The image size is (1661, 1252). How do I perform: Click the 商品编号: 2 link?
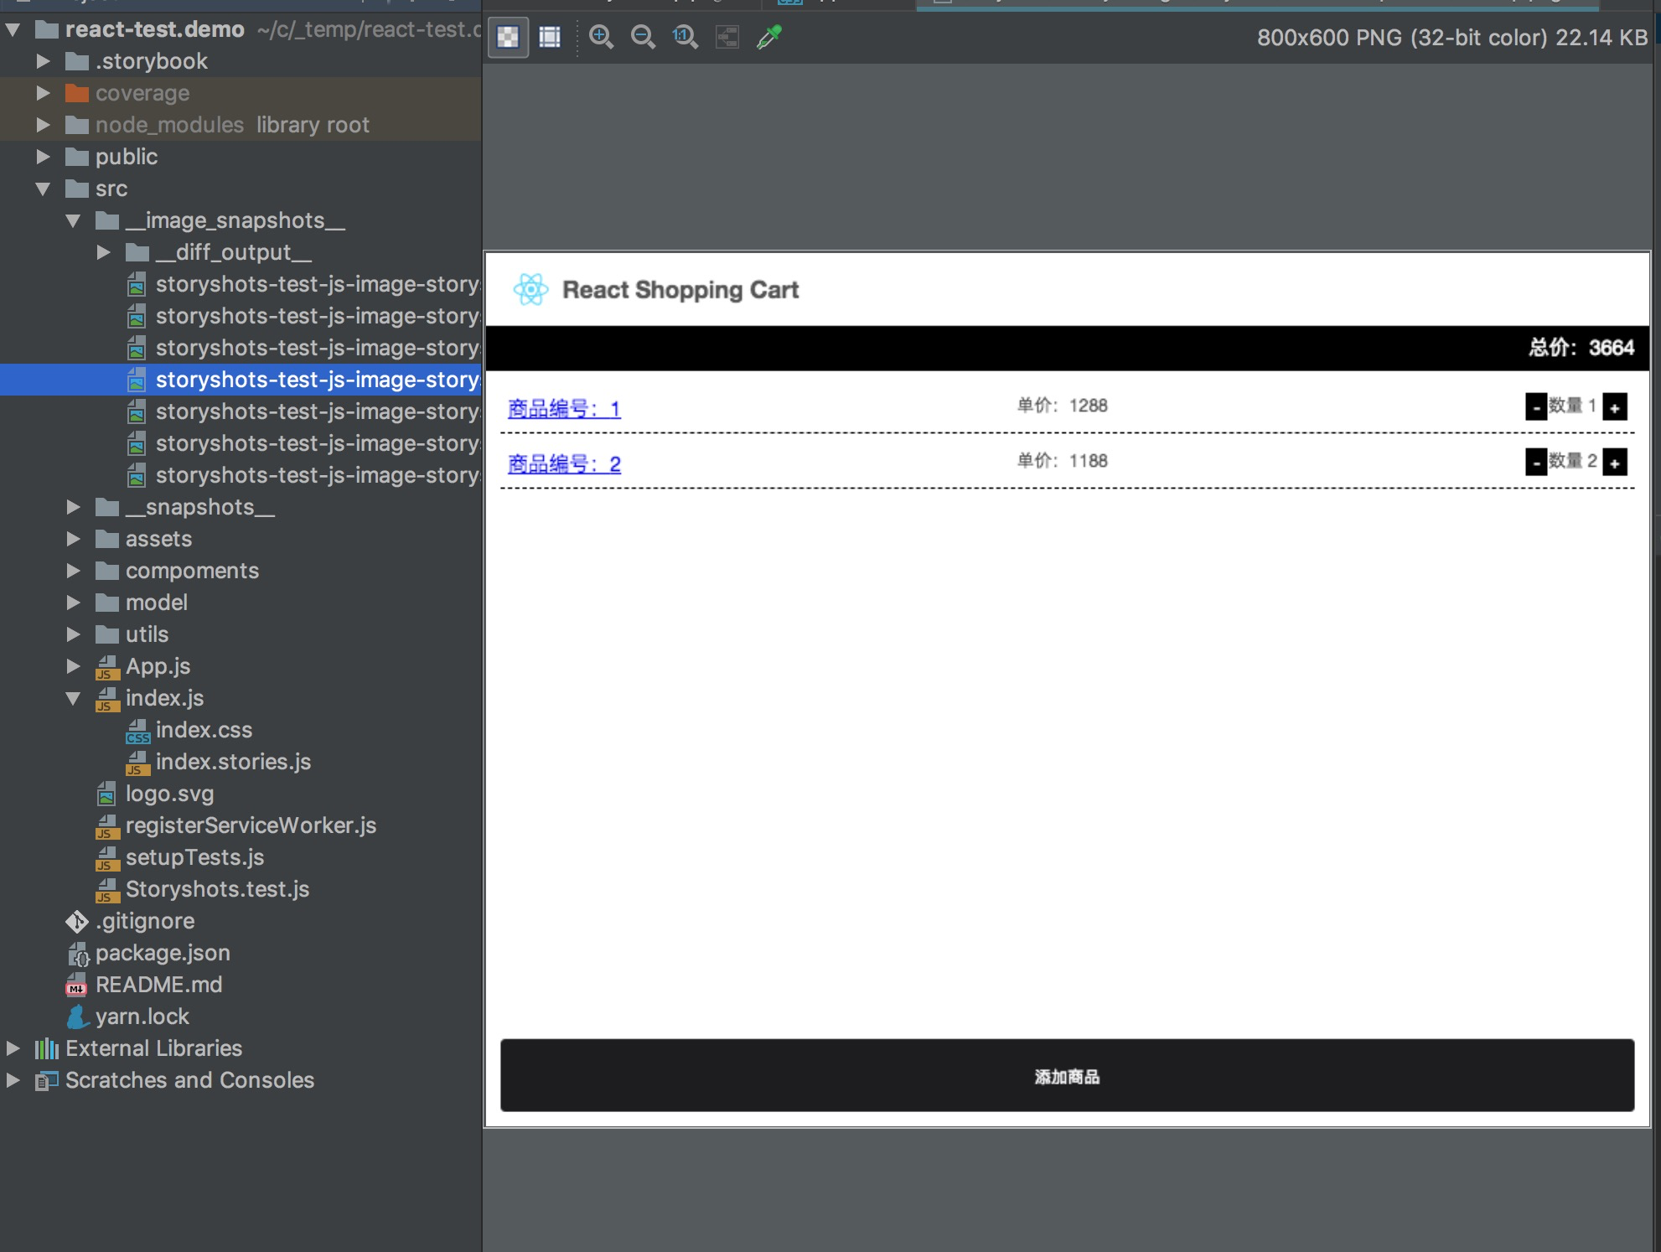[x=564, y=464]
